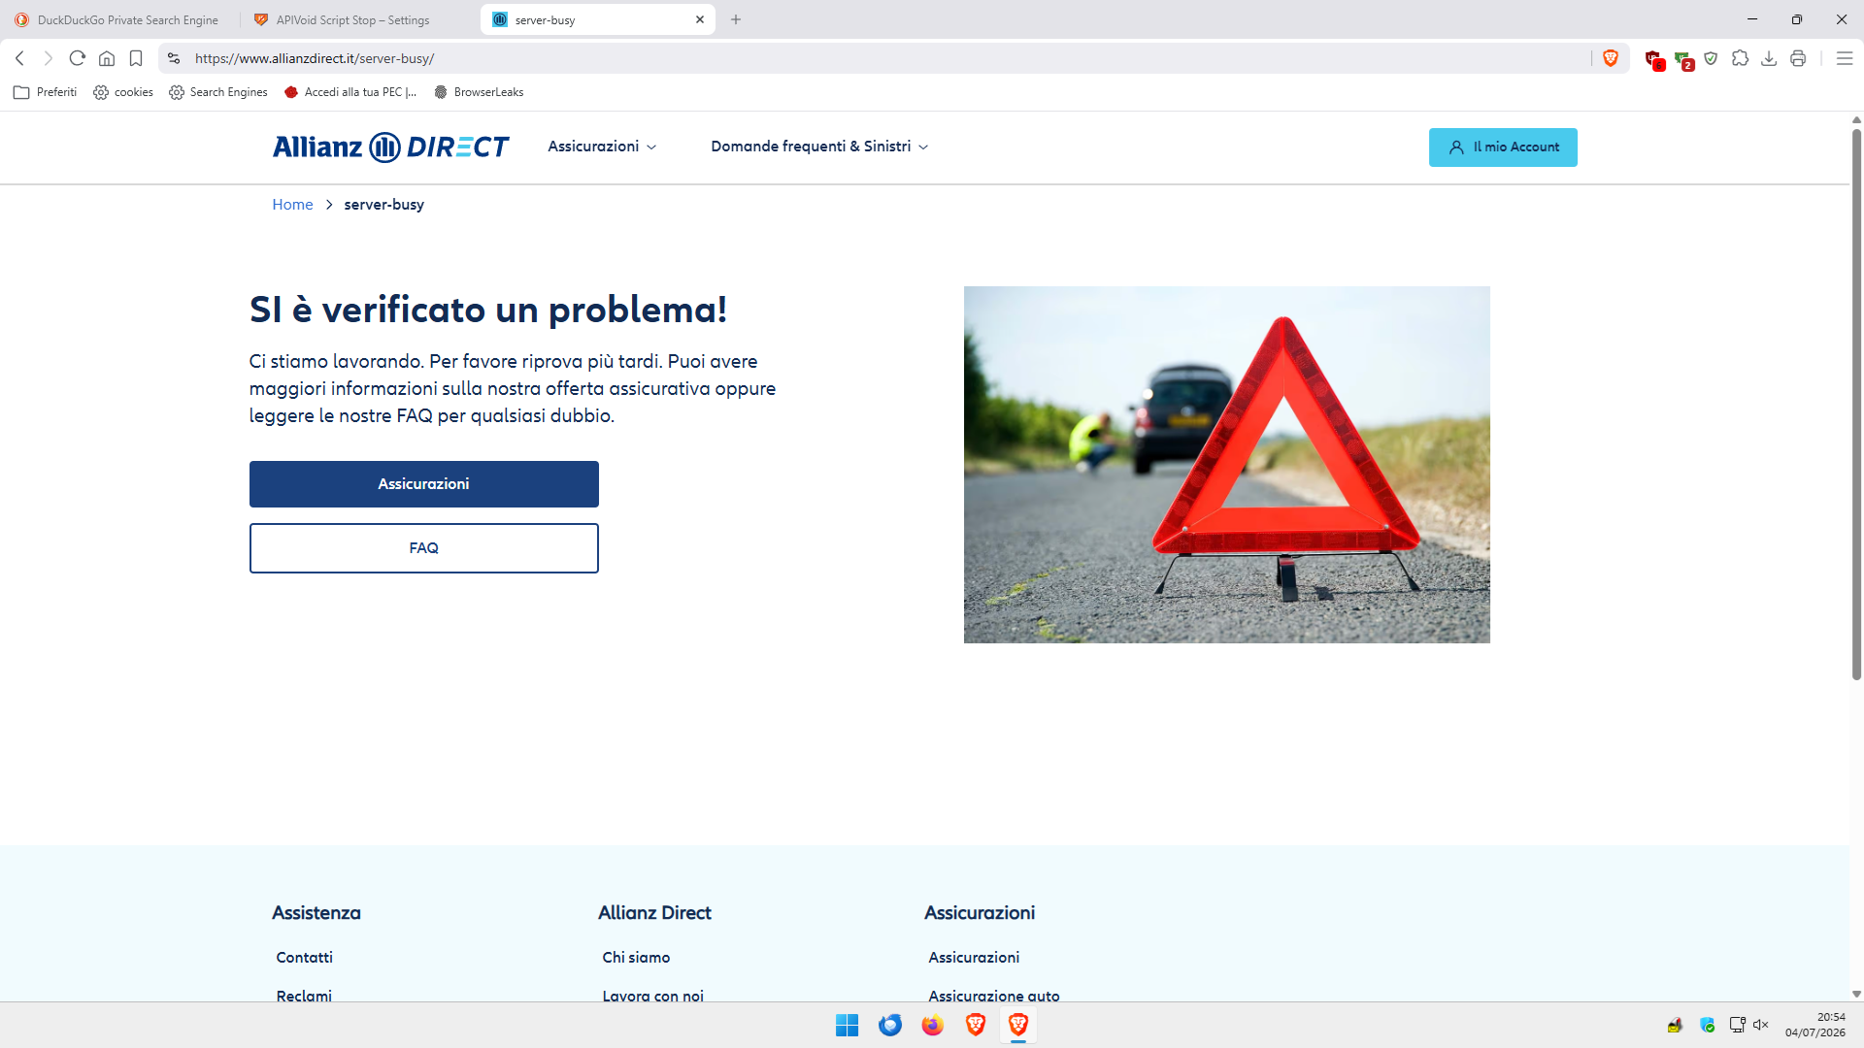The width and height of the screenshot is (1864, 1048).
Task: Switch to DuckDuckGo Private Search Engine tab
Action: pos(116,19)
